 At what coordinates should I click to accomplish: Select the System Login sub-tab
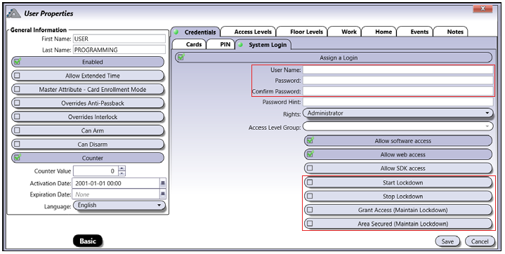coord(263,45)
